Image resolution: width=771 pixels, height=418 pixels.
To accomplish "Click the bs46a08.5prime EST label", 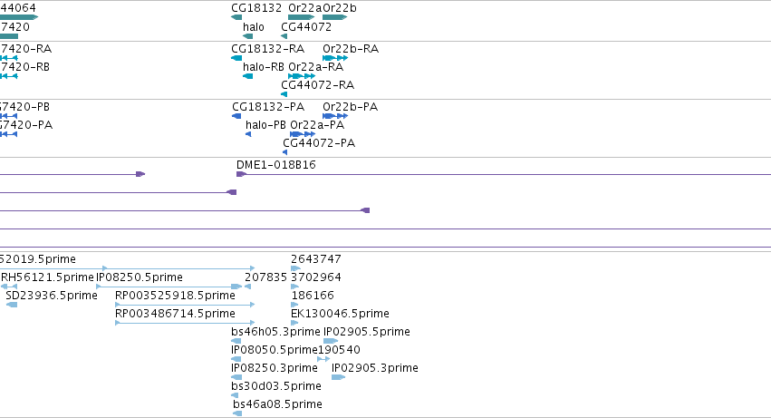I will (x=277, y=404).
